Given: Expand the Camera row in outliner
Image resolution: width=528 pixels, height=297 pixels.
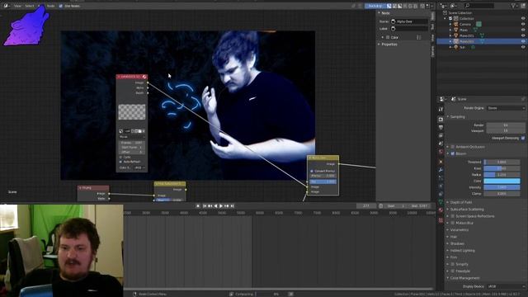Looking at the screenshot, I should [450, 24].
